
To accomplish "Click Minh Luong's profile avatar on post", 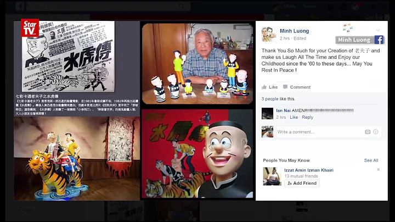I will 269,34.
